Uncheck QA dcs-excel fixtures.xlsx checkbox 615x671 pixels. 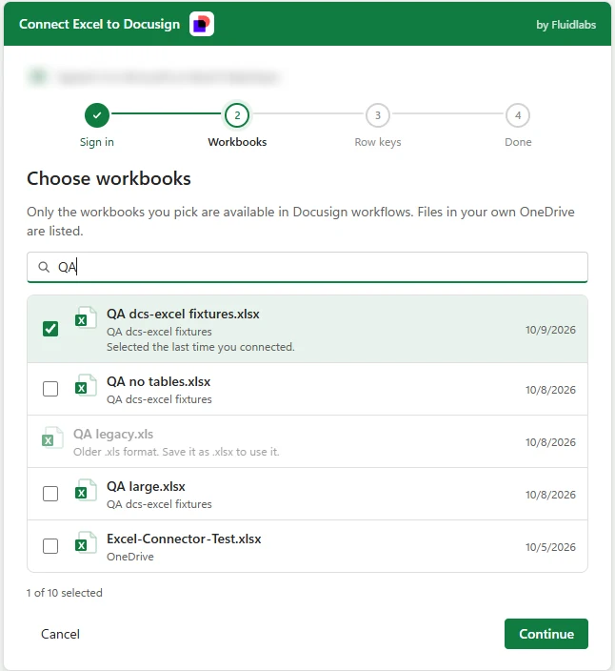pyautogui.click(x=50, y=329)
